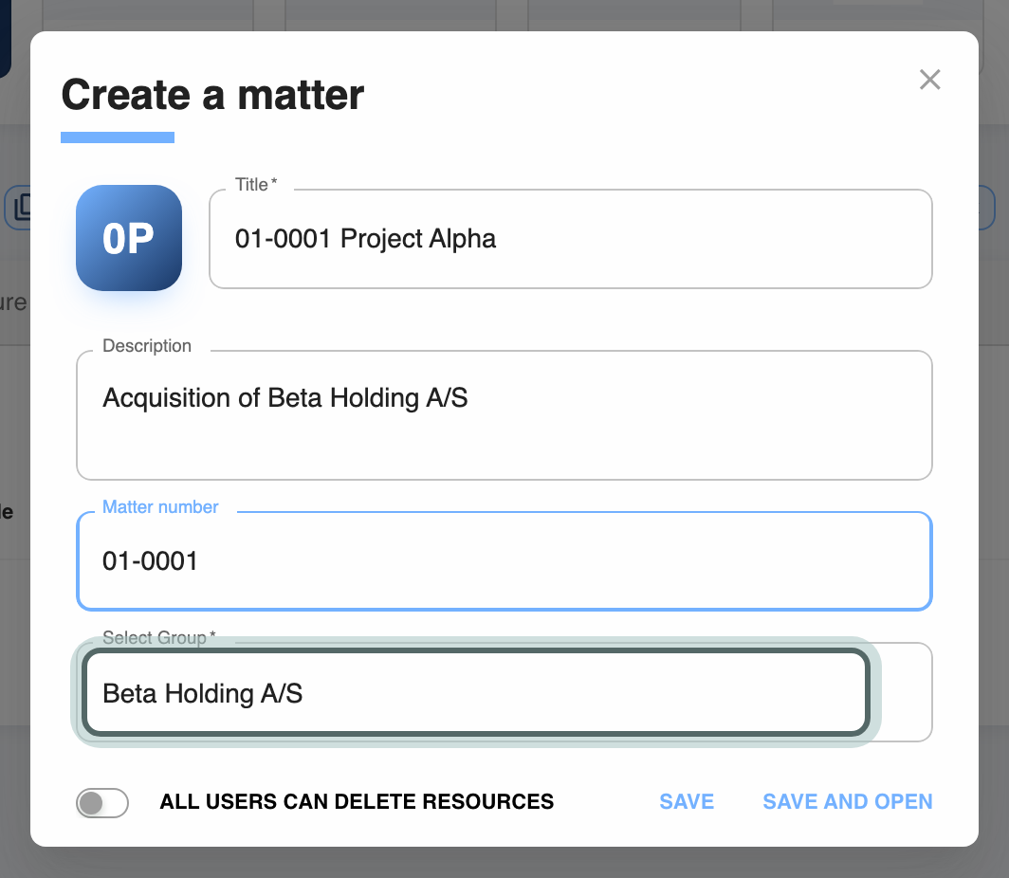Image resolution: width=1009 pixels, height=878 pixels.
Task: Click Save and Open
Action: tap(848, 801)
